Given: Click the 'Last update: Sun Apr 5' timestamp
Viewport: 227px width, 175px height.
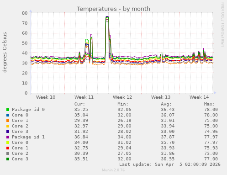Looking at the screenshot, I should (x=170, y=164).
